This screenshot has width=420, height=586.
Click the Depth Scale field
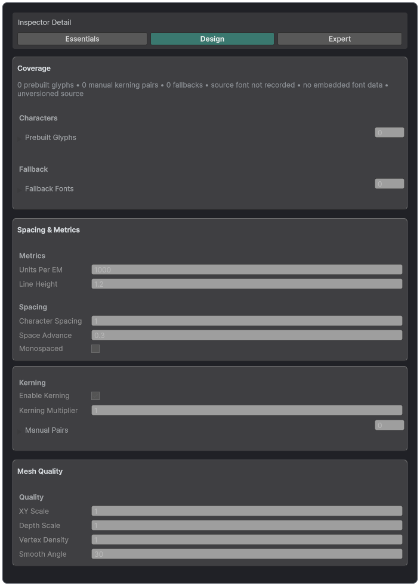click(247, 525)
